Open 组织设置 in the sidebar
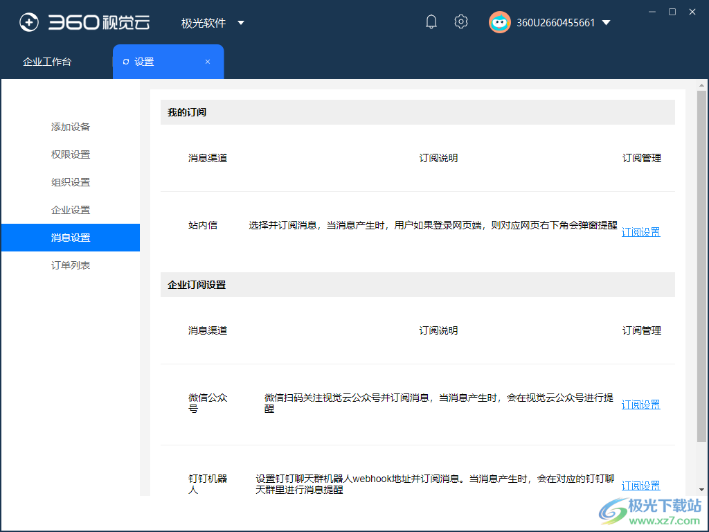The image size is (709, 532). [x=71, y=182]
